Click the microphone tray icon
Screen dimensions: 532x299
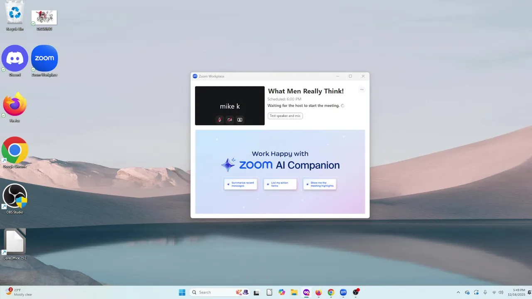485,292
